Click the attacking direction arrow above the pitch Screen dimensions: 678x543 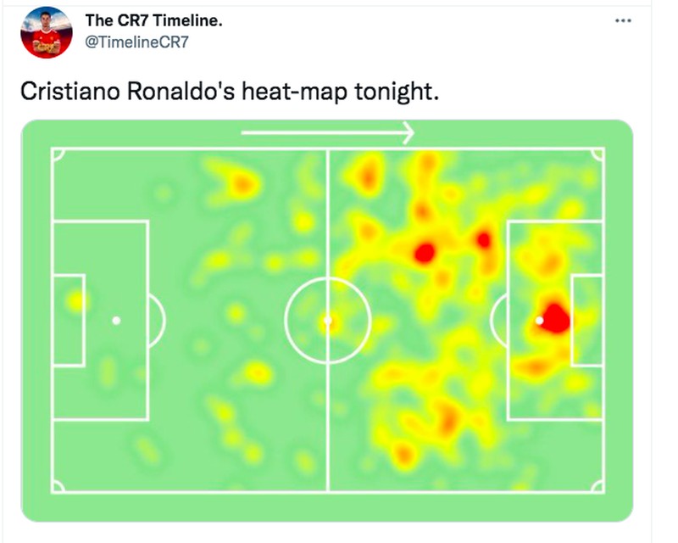coord(331,132)
